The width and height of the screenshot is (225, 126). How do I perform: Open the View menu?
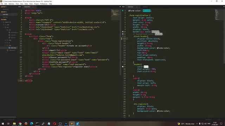[21, 4]
